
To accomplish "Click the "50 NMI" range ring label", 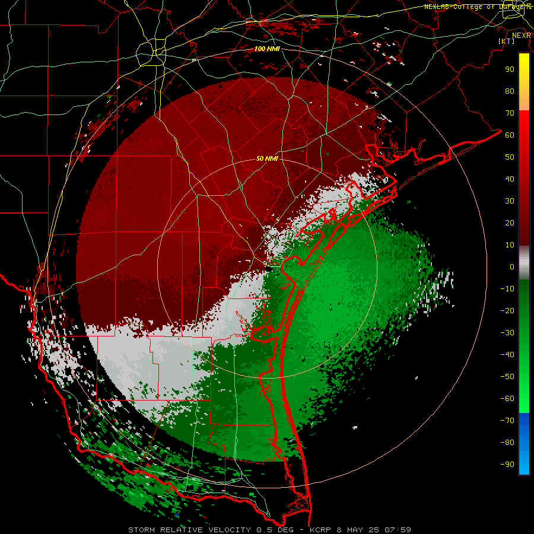I will (x=267, y=158).
